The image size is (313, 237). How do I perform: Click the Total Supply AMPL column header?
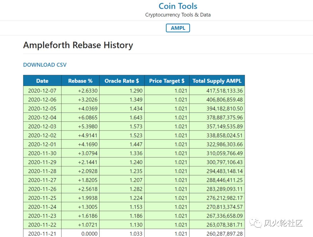217,81
